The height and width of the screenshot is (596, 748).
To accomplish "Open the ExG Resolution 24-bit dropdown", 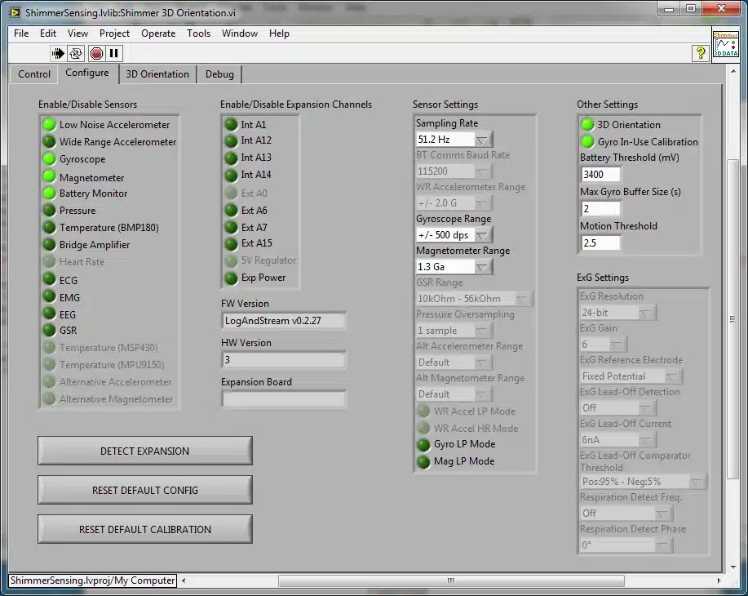I will pos(618,313).
